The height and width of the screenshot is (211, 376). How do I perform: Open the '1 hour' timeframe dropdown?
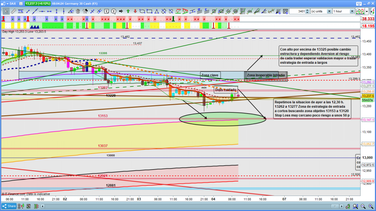click(352, 11)
